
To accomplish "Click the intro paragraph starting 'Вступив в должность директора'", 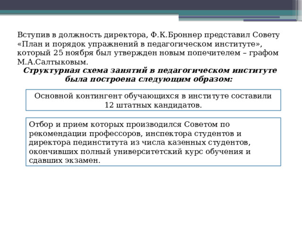I will [148, 48].
